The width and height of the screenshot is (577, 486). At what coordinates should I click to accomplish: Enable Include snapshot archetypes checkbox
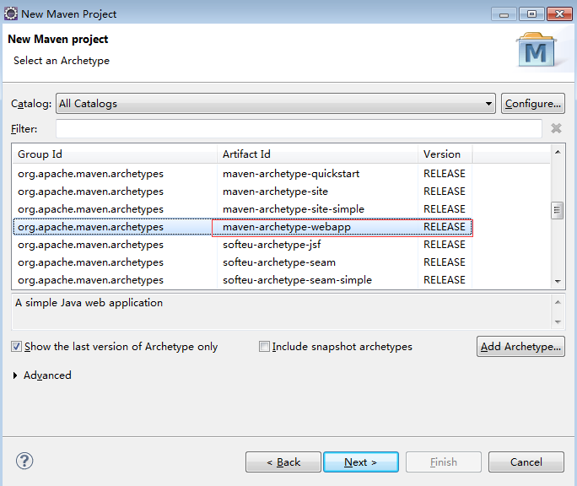(264, 347)
